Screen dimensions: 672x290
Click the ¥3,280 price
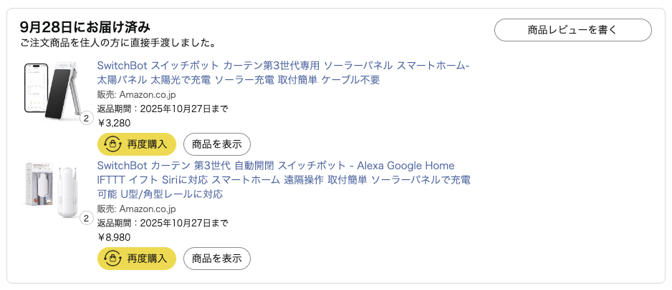point(114,123)
